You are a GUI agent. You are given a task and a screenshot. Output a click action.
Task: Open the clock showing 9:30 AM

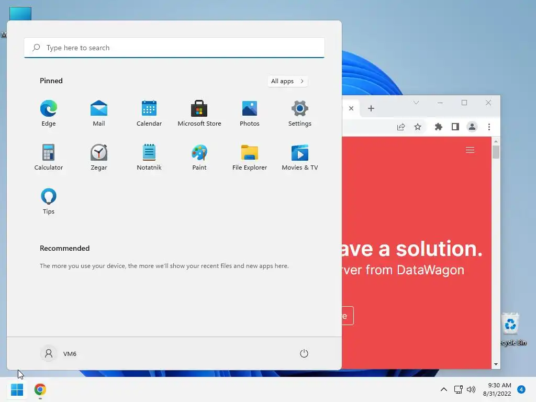pos(497,389)
